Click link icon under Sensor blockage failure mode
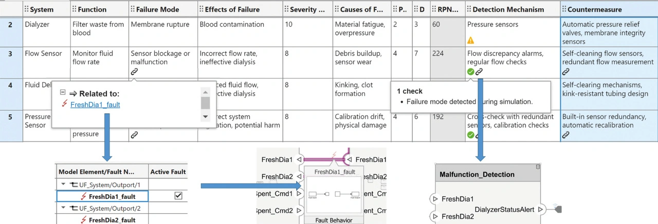 (135, 72)
